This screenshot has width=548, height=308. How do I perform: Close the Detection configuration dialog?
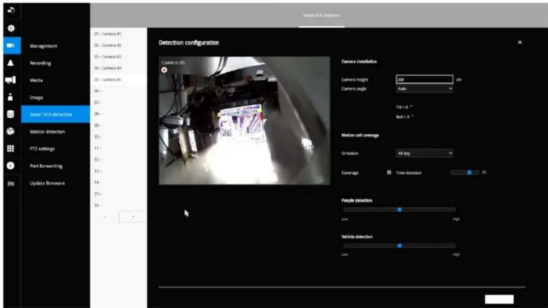(520, 42)
